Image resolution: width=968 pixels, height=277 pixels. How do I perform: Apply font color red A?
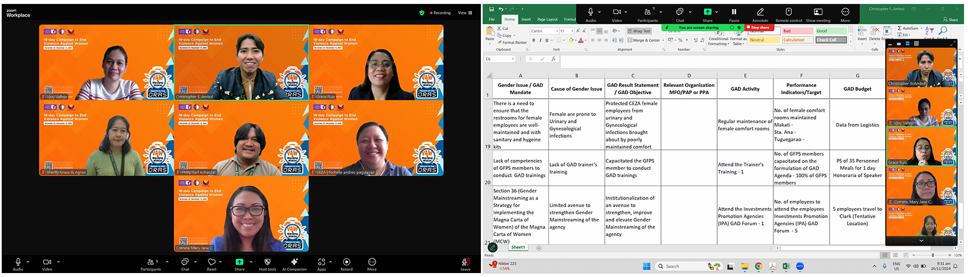pyautogui.click(x=582, y=40)
